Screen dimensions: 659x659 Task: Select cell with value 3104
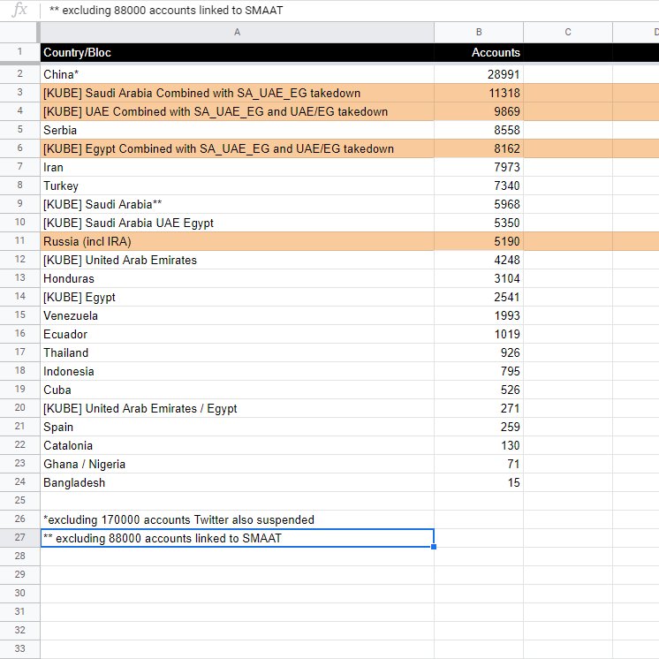(479, 278)
